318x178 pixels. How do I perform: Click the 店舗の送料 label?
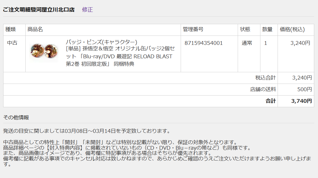pyautogui.click(x=263, y=89)
